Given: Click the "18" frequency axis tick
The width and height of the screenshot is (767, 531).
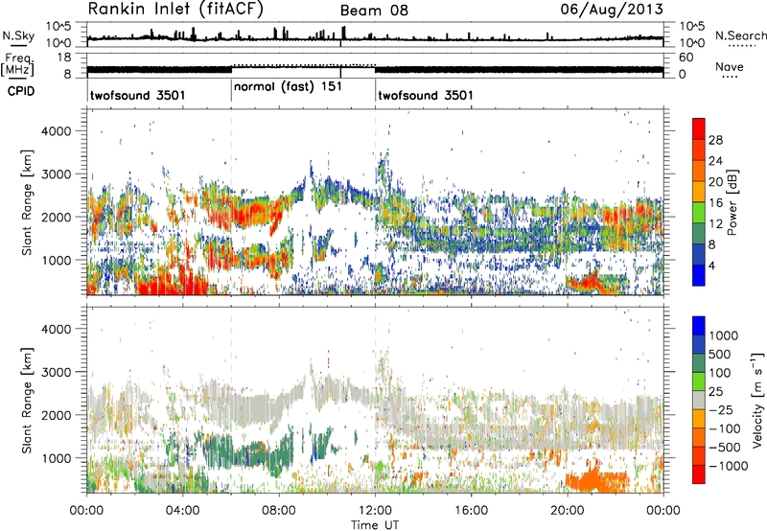Looking at the screenshot, I should click(x=64, y=58).
